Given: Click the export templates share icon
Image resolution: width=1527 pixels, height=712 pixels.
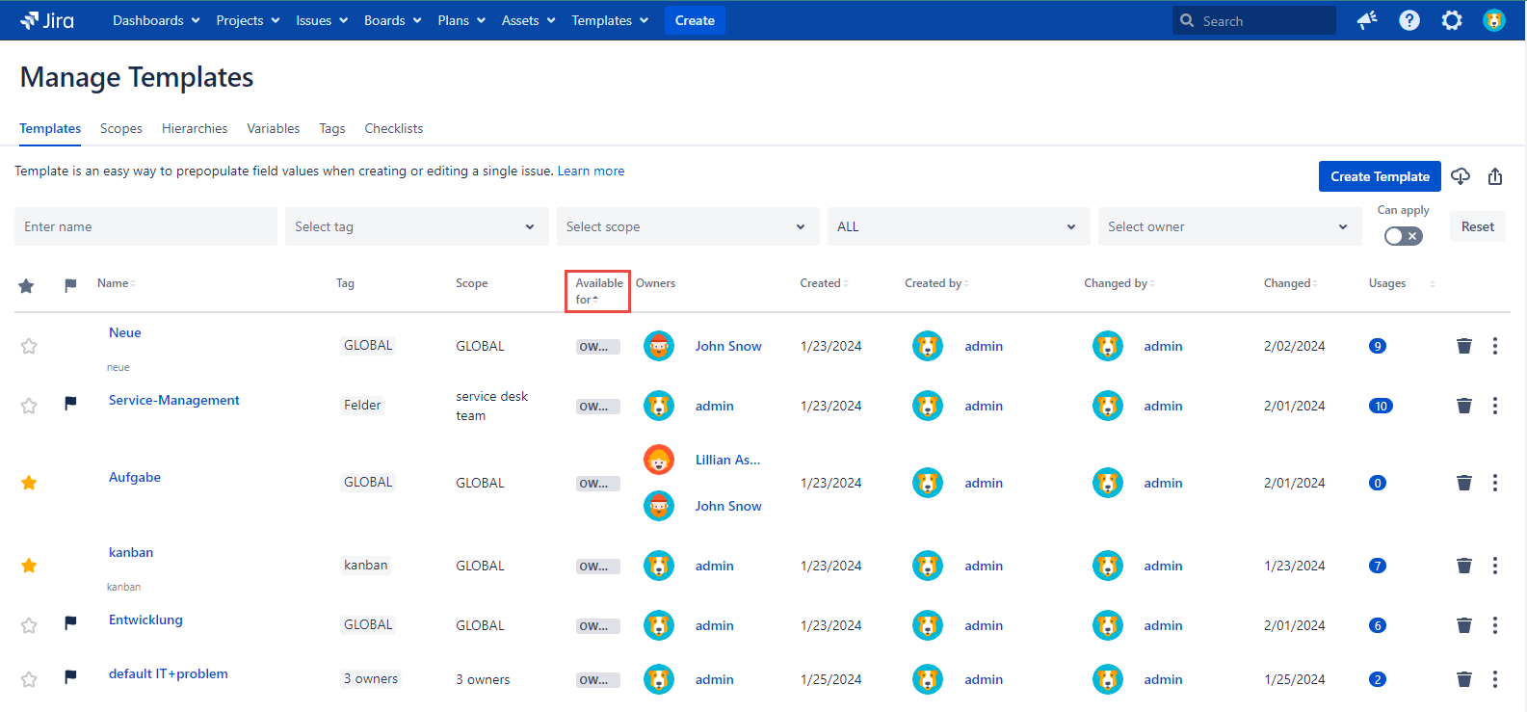Looking at the screenshot, I should coord(1494,176).
